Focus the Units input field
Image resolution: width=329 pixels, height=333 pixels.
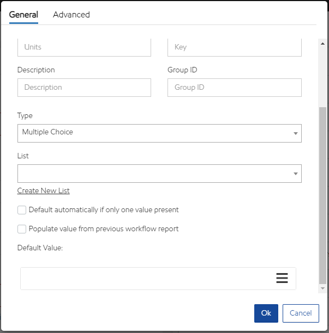point(84,47)
